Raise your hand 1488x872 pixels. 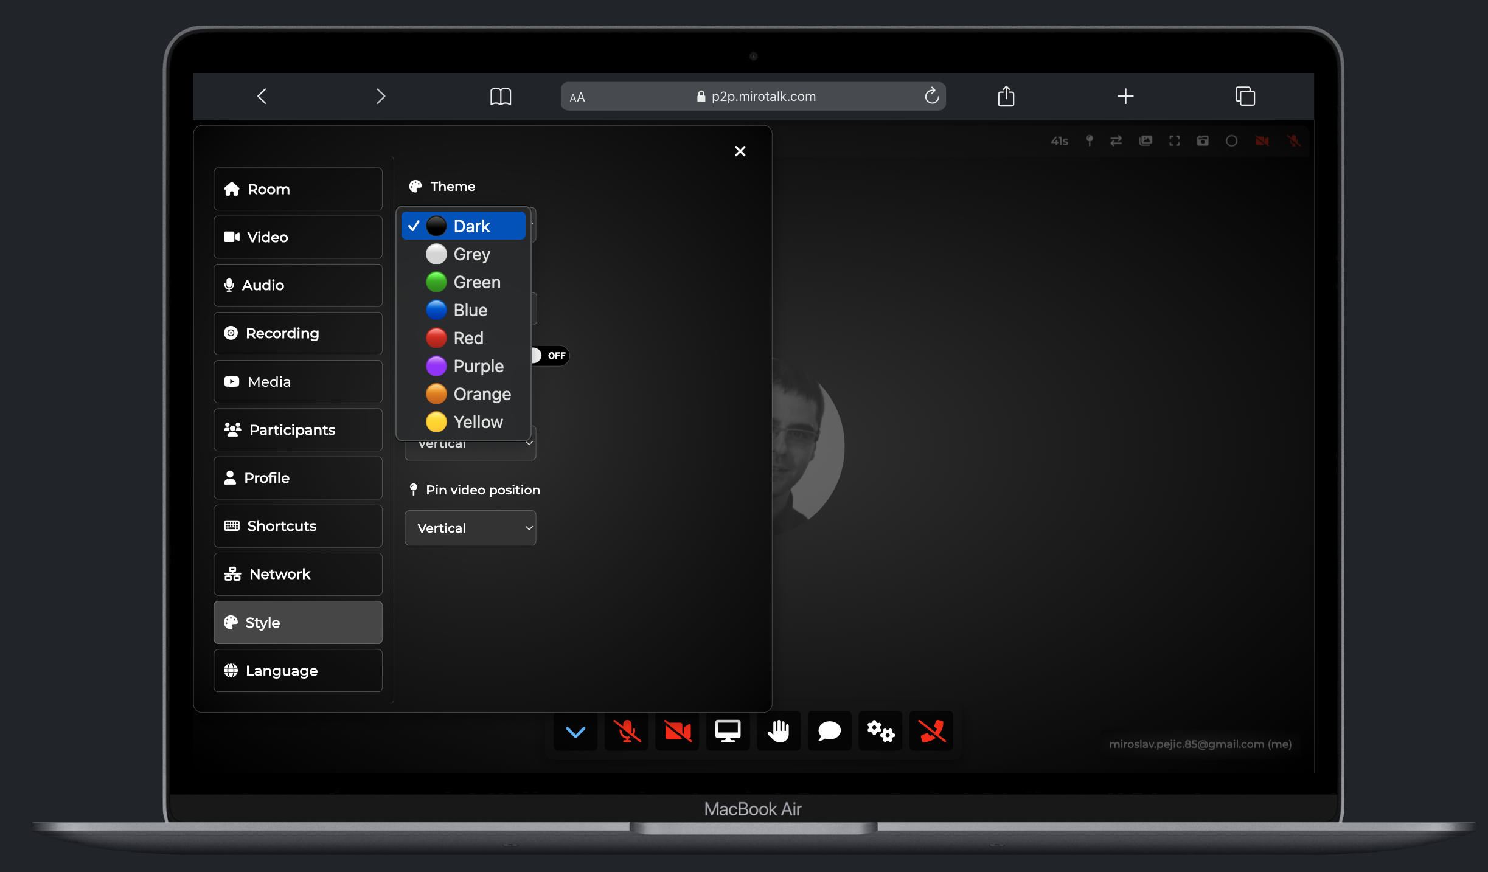click(779, 732)
